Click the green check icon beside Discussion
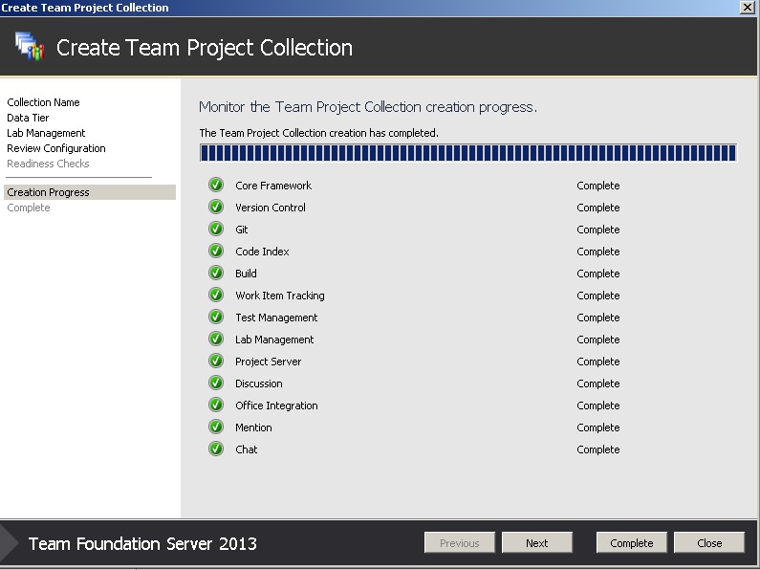Viewport: 760px width, 570px height. pyautogui.click(x=216, y=383)
